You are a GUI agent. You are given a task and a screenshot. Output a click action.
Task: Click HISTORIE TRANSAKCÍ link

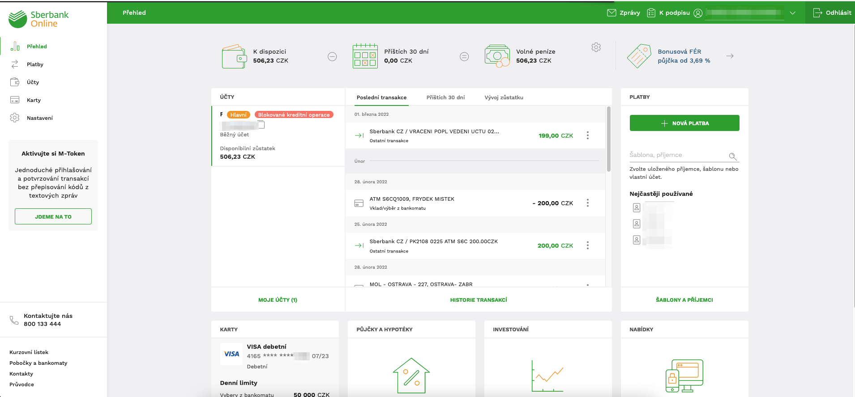(x=479, y=300)
